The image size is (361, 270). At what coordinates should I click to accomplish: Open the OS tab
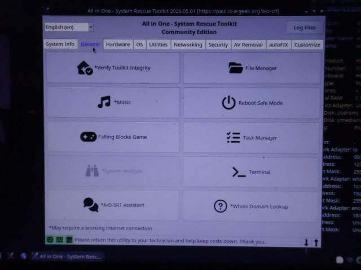pos(139,44)
